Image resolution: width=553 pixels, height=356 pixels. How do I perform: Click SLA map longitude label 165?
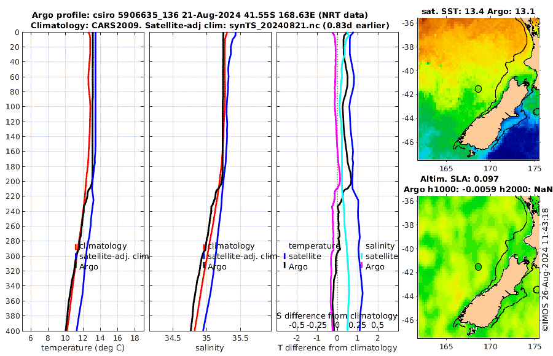[446, 347]
